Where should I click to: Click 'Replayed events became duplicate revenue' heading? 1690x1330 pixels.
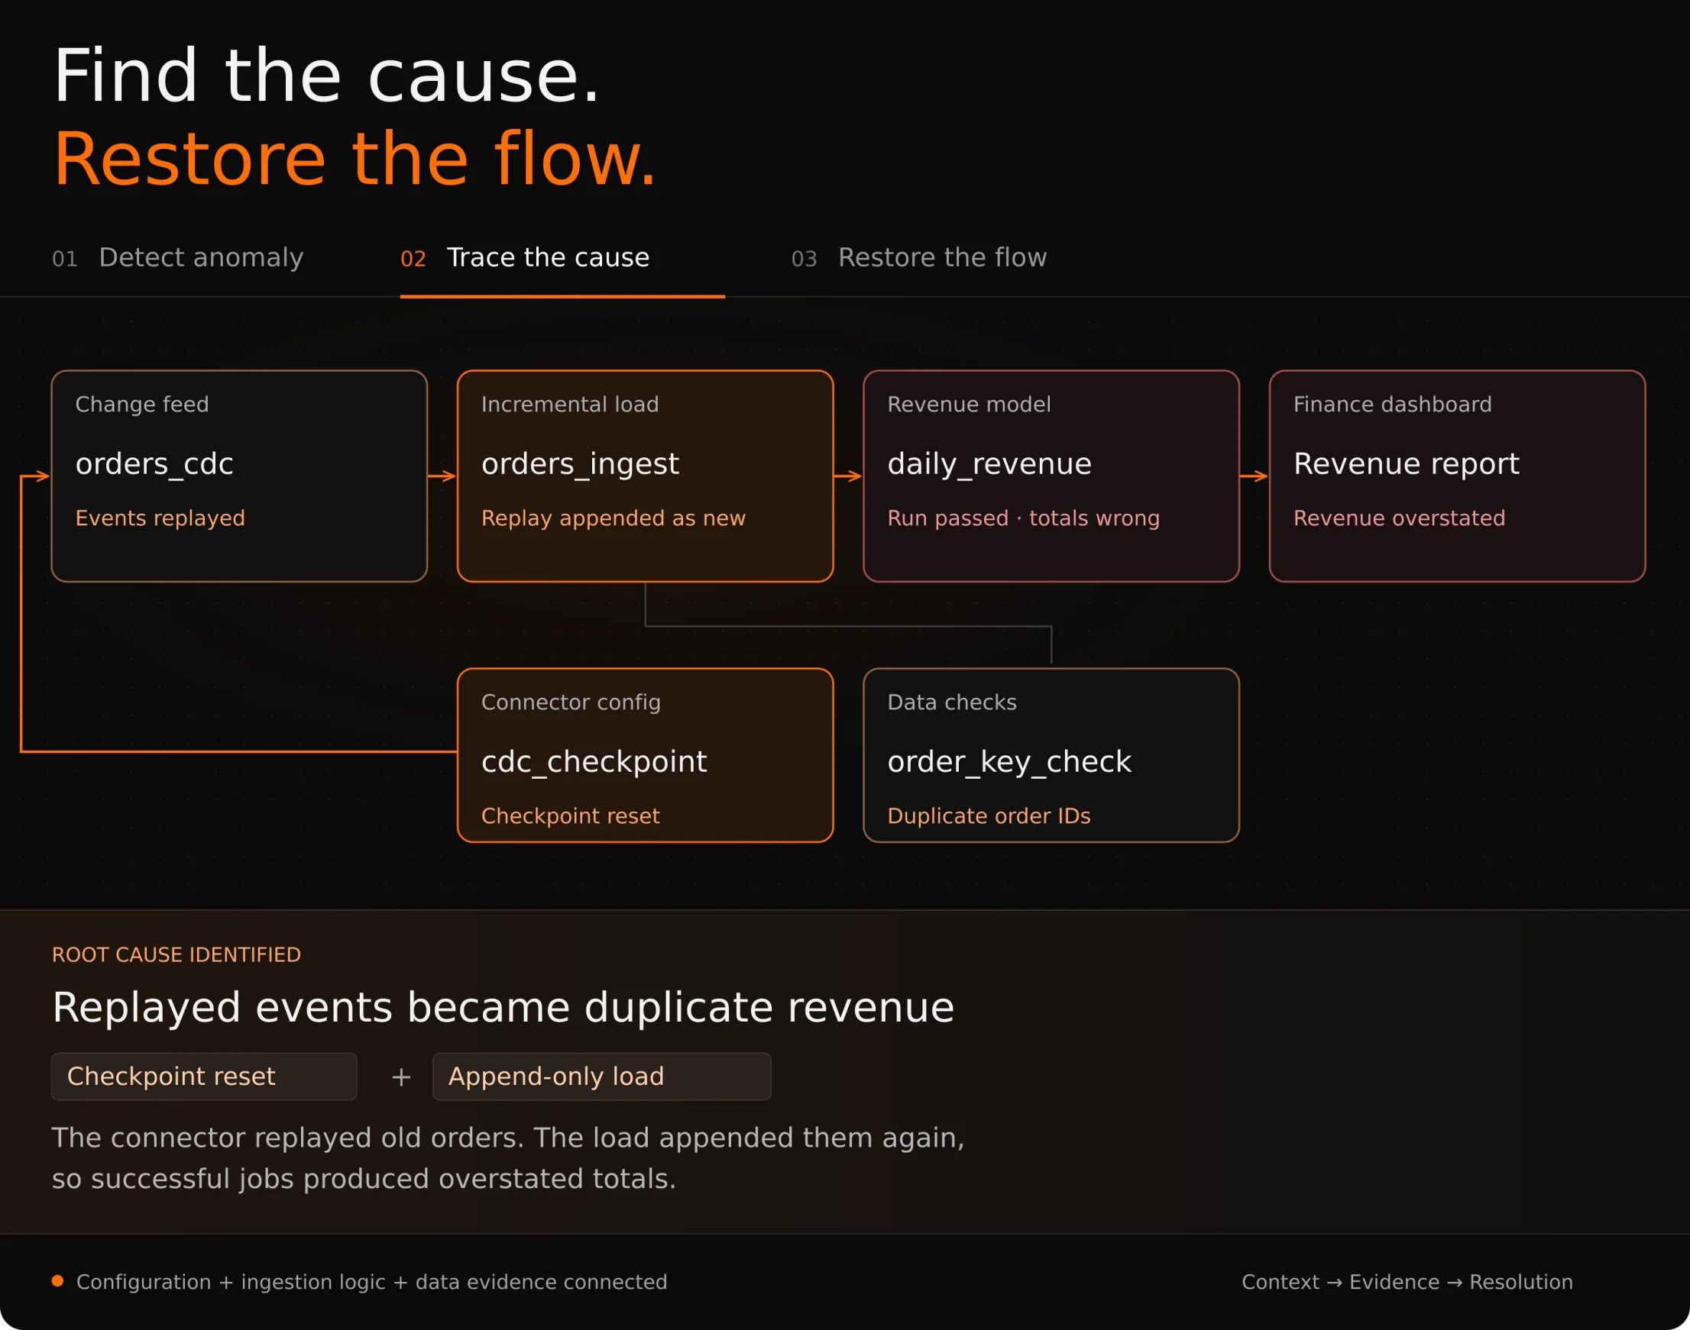pyautogui.click(x=503, y=1008)
